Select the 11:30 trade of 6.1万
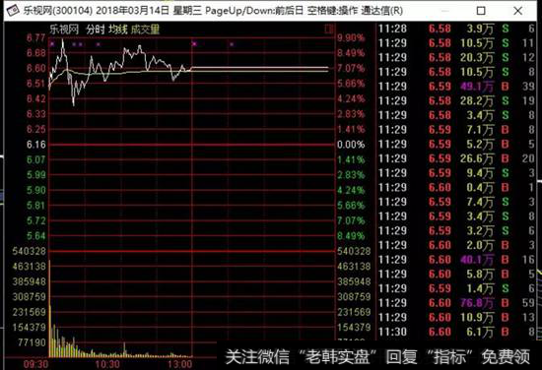The image size is (542, 370). 456,332
